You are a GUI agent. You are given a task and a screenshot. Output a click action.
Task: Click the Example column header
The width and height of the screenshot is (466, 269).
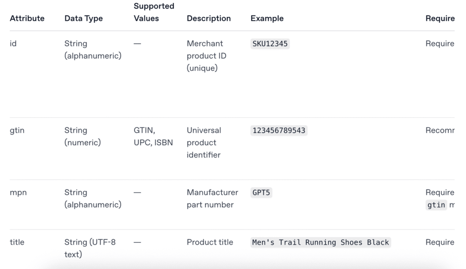point(267,18)
